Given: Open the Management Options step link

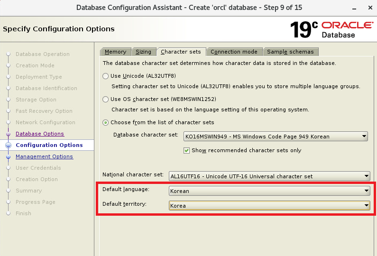Looking at the screenshot, I should (44, 156).
